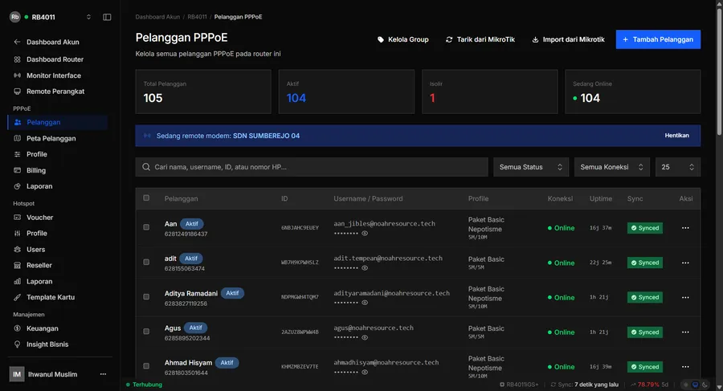Click the Hotspot Profile icon
This screenshot has width=723, height=391.
pos(18,234)
